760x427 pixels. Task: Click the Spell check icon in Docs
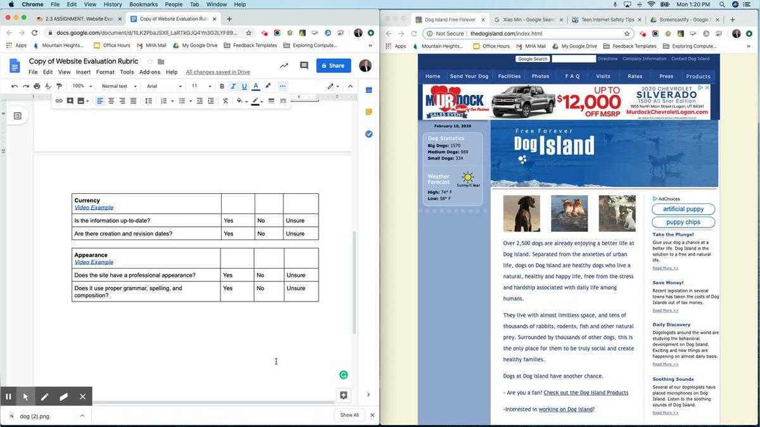[x=48, y=86]
